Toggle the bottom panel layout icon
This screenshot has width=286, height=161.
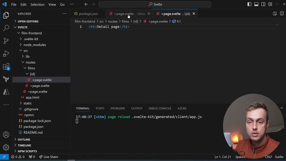point(256,4)
